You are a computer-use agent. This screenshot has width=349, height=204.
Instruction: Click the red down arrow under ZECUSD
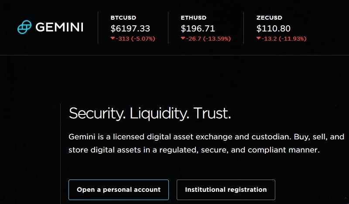point(259,38)
